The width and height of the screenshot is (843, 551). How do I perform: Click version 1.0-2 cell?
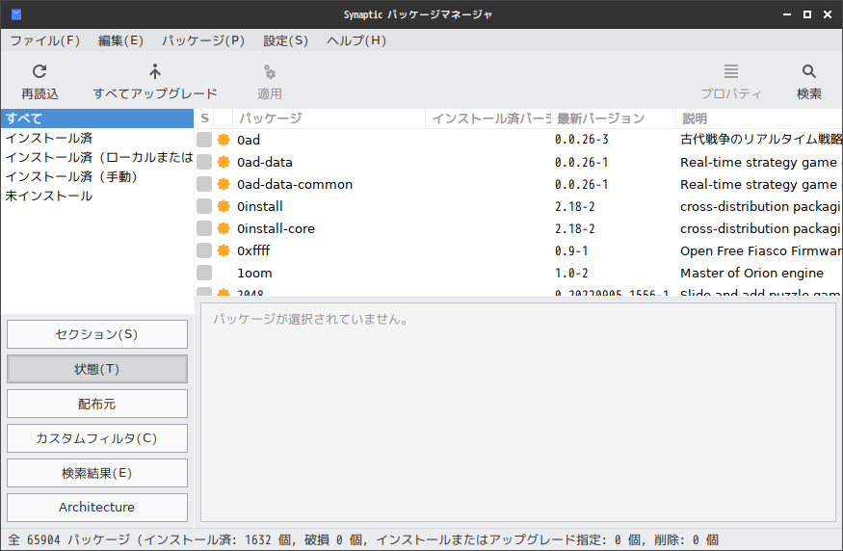tap(571, 273)
